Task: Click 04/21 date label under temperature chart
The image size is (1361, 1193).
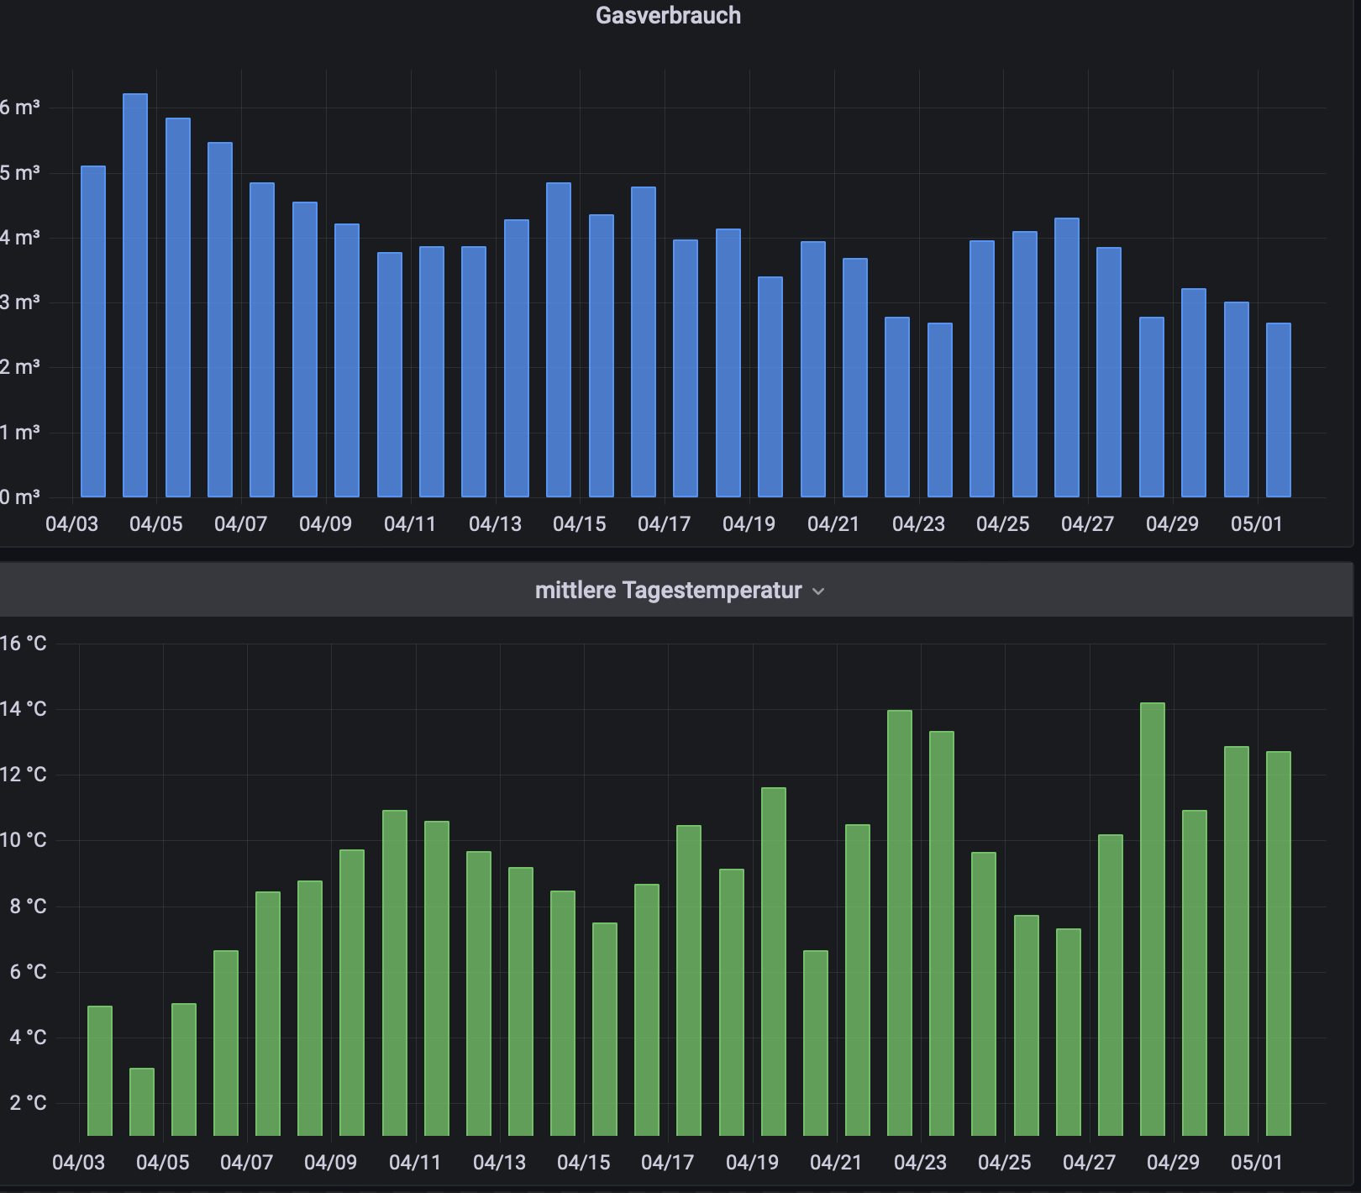Action: [x=836, y=1163]
